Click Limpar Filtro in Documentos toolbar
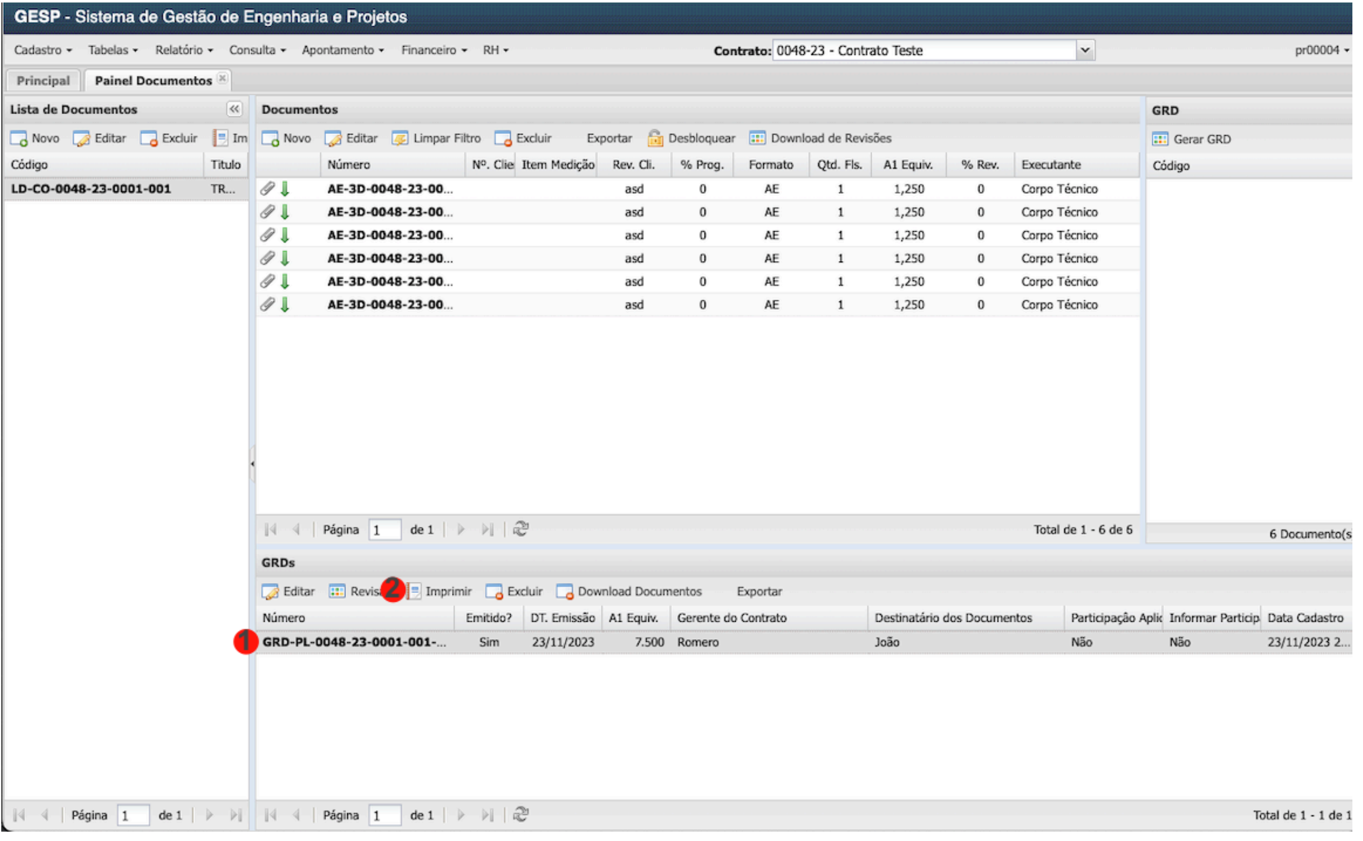 (436, 138)
